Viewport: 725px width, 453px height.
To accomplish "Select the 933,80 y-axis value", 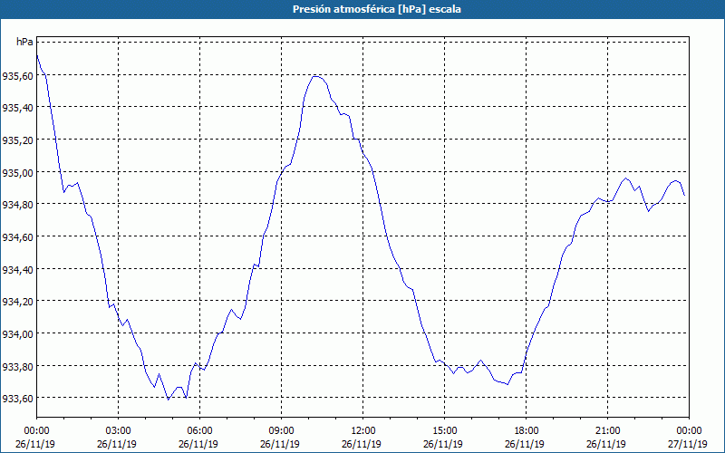I will (x=17, y=366).
